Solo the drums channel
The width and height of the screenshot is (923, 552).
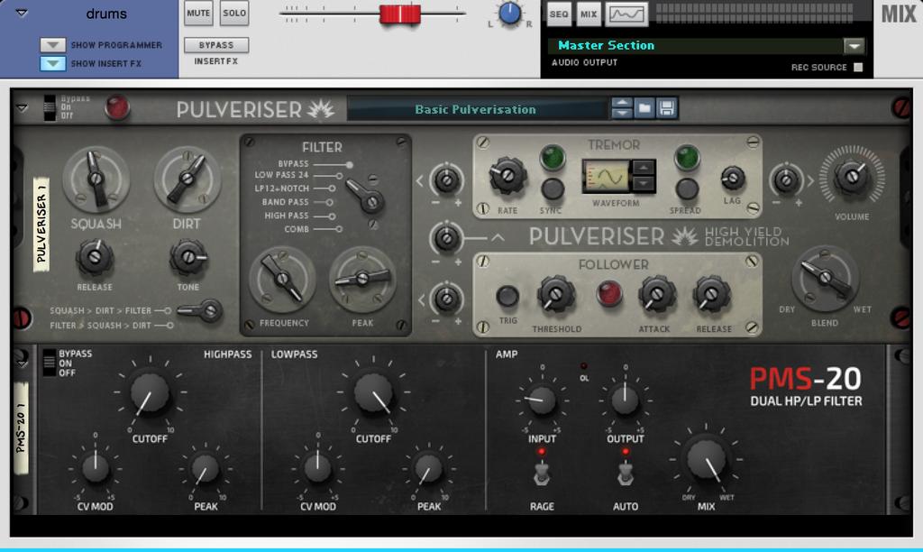(234, 13)
